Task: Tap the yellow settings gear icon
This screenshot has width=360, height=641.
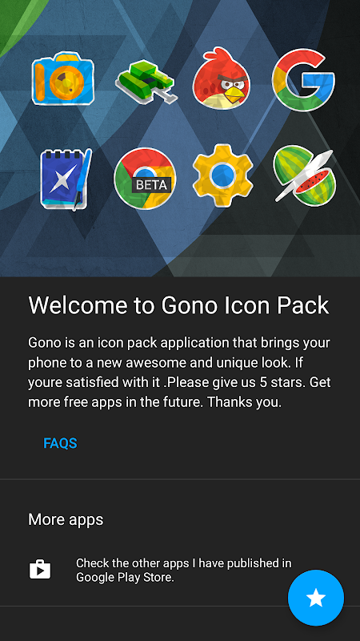Action: (223, 175)
